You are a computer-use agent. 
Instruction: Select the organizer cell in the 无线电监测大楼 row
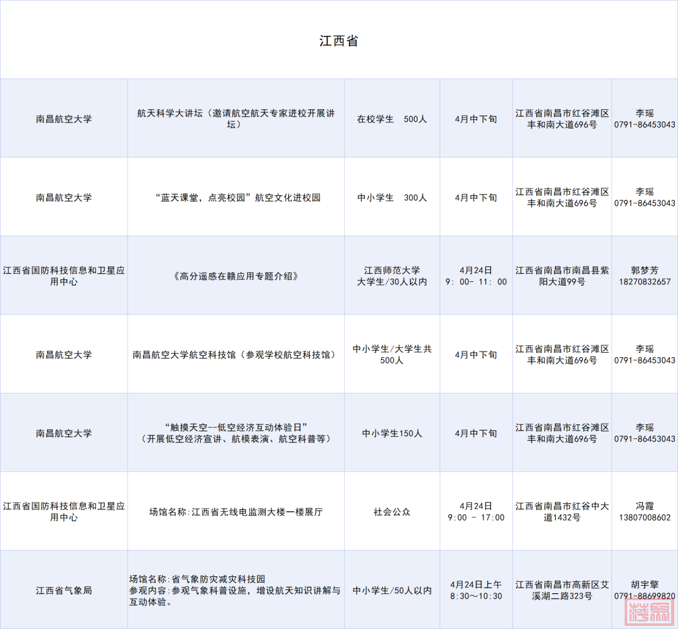[64, 512]
